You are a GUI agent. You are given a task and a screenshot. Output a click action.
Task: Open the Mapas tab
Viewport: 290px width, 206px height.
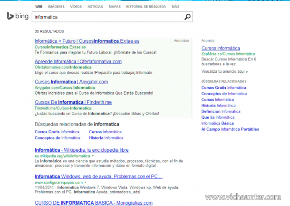[115, 7]
